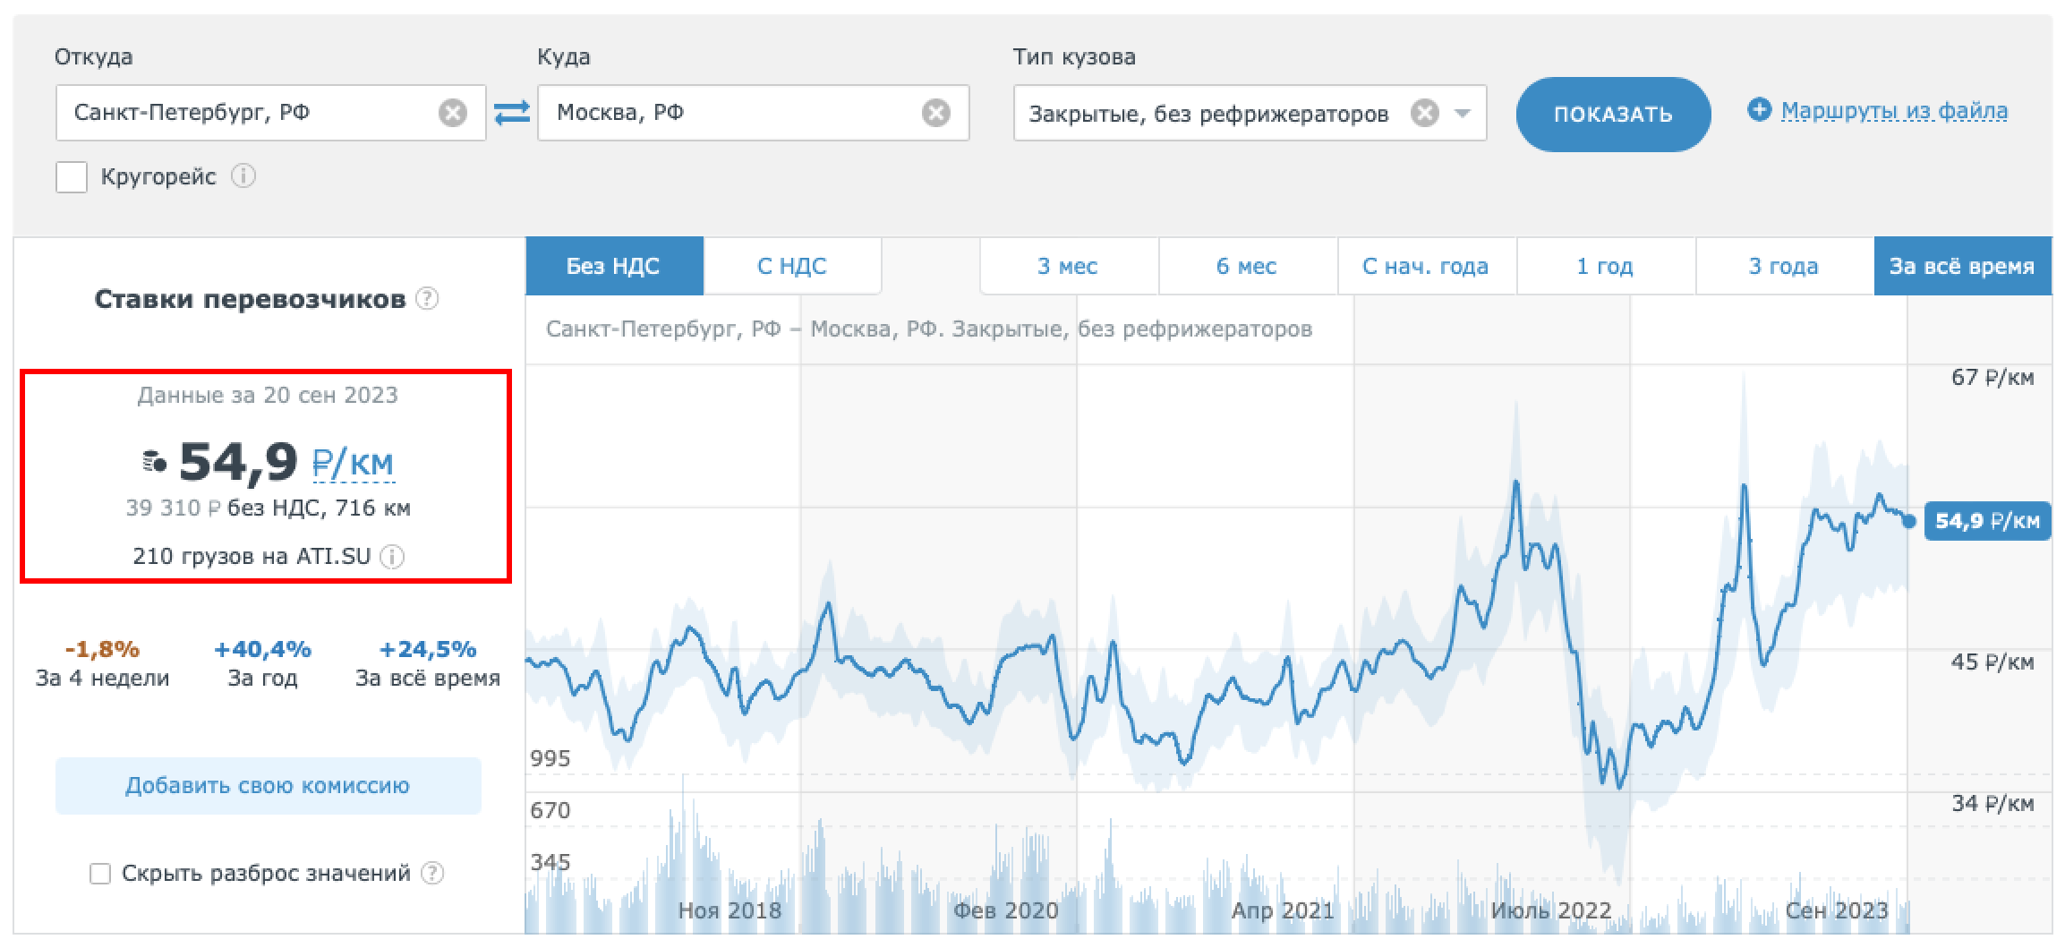
Task: Click the ПОКАЗАТЬ button
Action: click(x=1613, y=114)
